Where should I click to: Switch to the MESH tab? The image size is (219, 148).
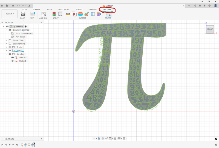49,10
